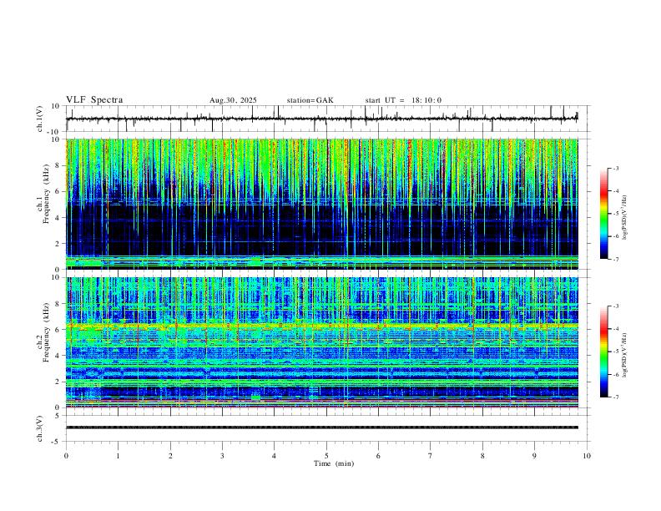Click the ch.1 spectrogram plot
The height and width of the screenshot is (511, 661).
322,204
